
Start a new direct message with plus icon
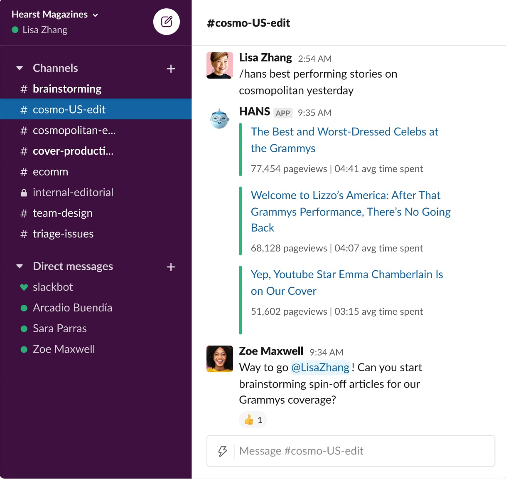click(171, 267)
